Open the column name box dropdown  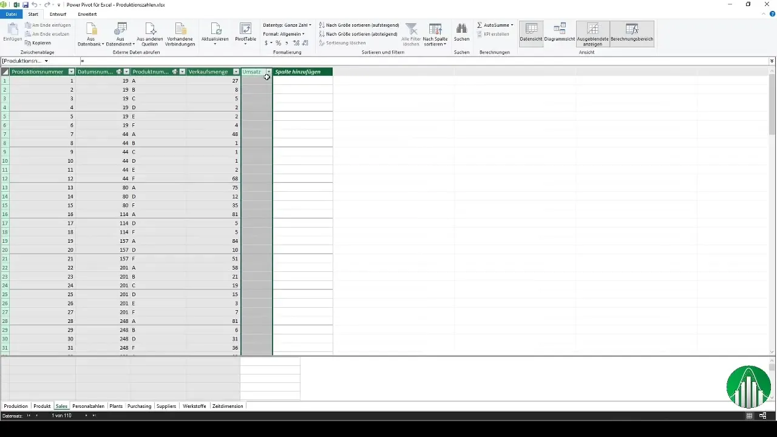[x=46, y=61]
